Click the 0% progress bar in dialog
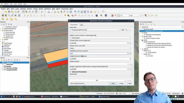 point(97,80)
